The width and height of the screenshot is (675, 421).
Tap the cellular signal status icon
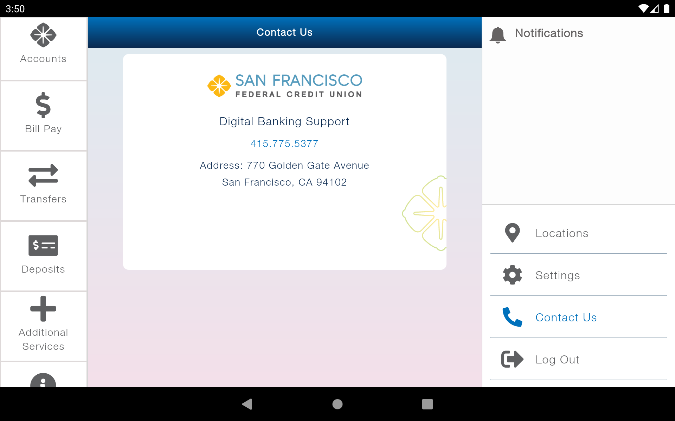[655, 8]
